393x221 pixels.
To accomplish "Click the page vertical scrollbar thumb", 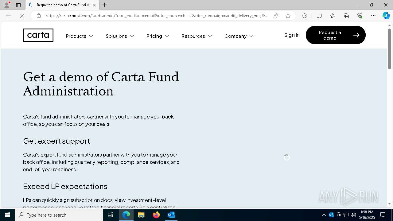I will (x=389, y=49).
